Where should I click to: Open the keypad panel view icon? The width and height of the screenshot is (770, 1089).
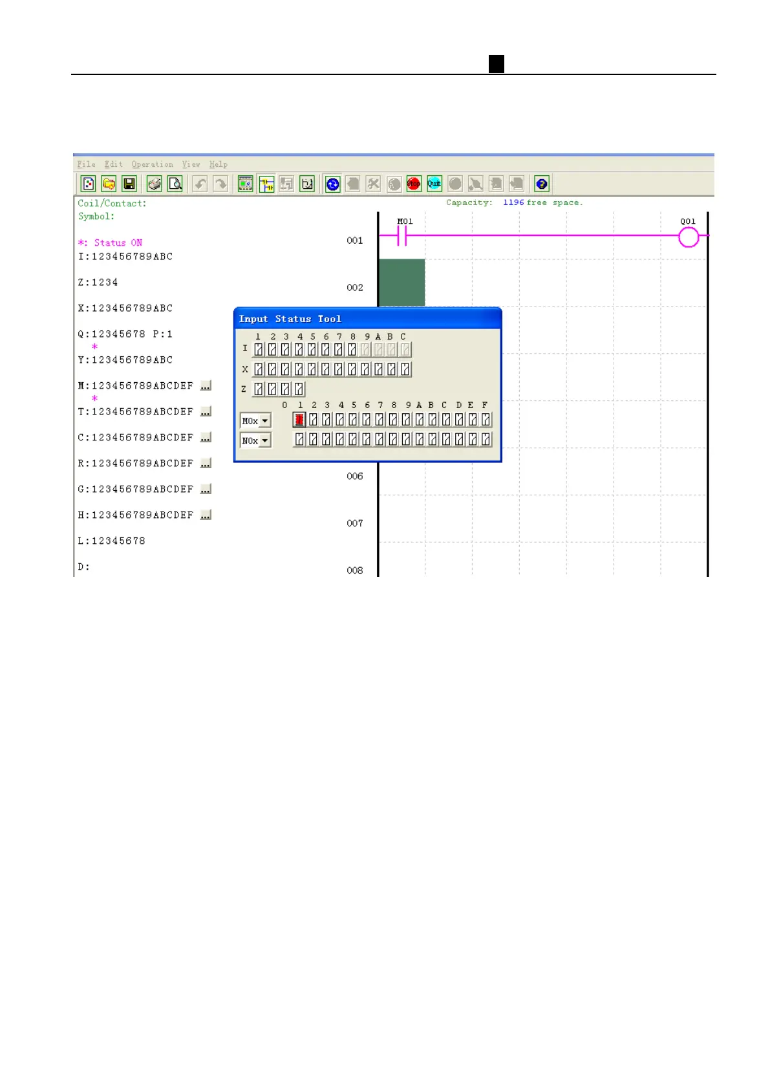(x=246, y=184)
